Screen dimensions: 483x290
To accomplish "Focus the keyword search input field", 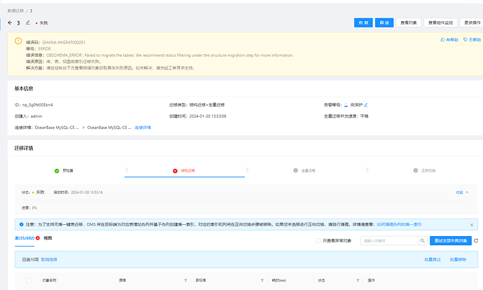I will pyautogui.click(x=389, y=240).
